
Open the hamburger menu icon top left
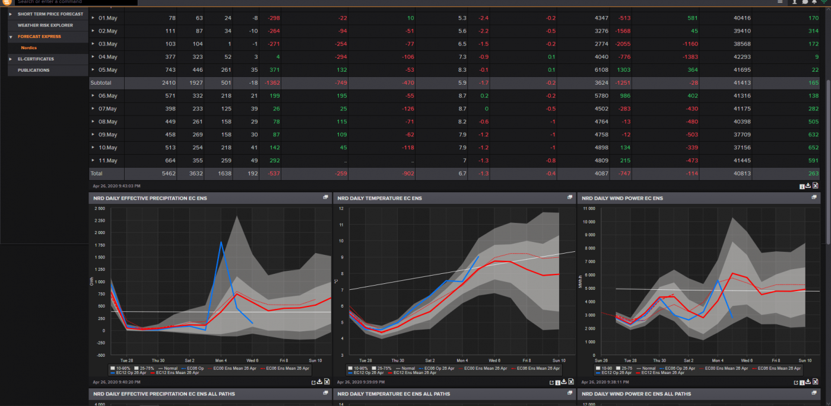[7, 2]
